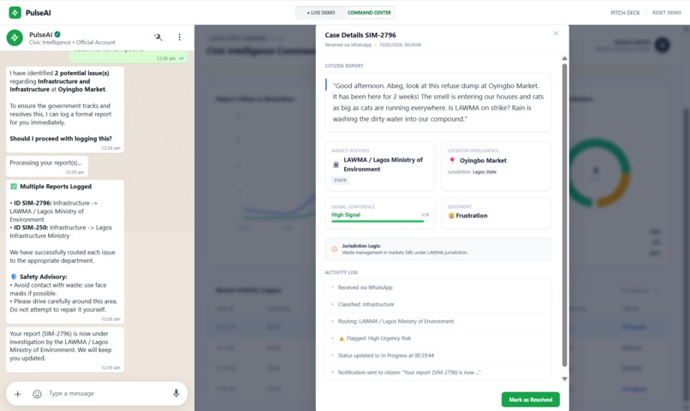Switch to the Live Demo tab
This screenshot has height=411, width=690.
(x=321, y=13)
